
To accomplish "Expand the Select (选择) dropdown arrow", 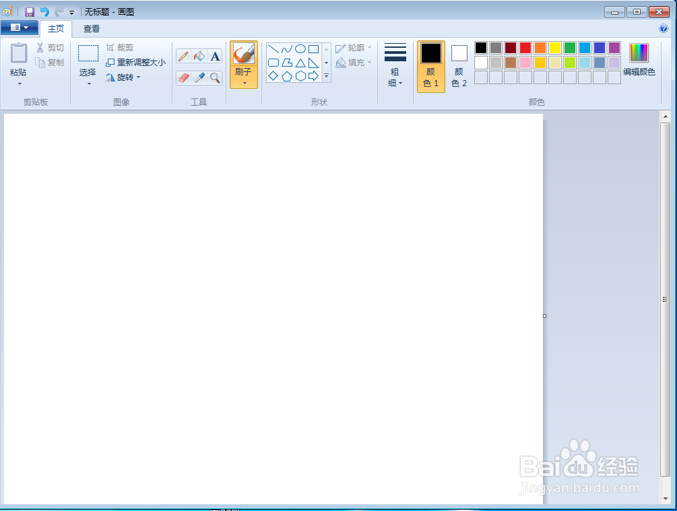I will pyautogui.click(x=89, y=83).
